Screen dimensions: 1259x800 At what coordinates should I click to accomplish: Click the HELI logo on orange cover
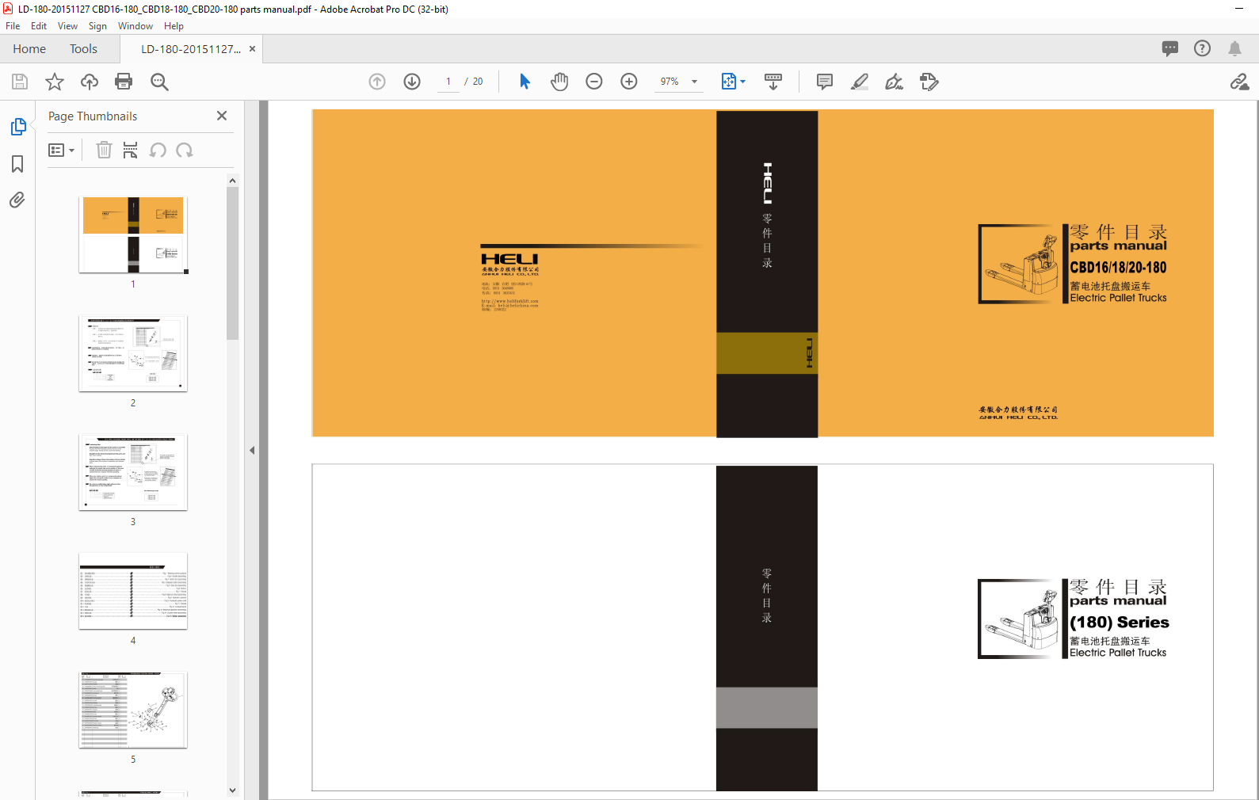point(509,259)
